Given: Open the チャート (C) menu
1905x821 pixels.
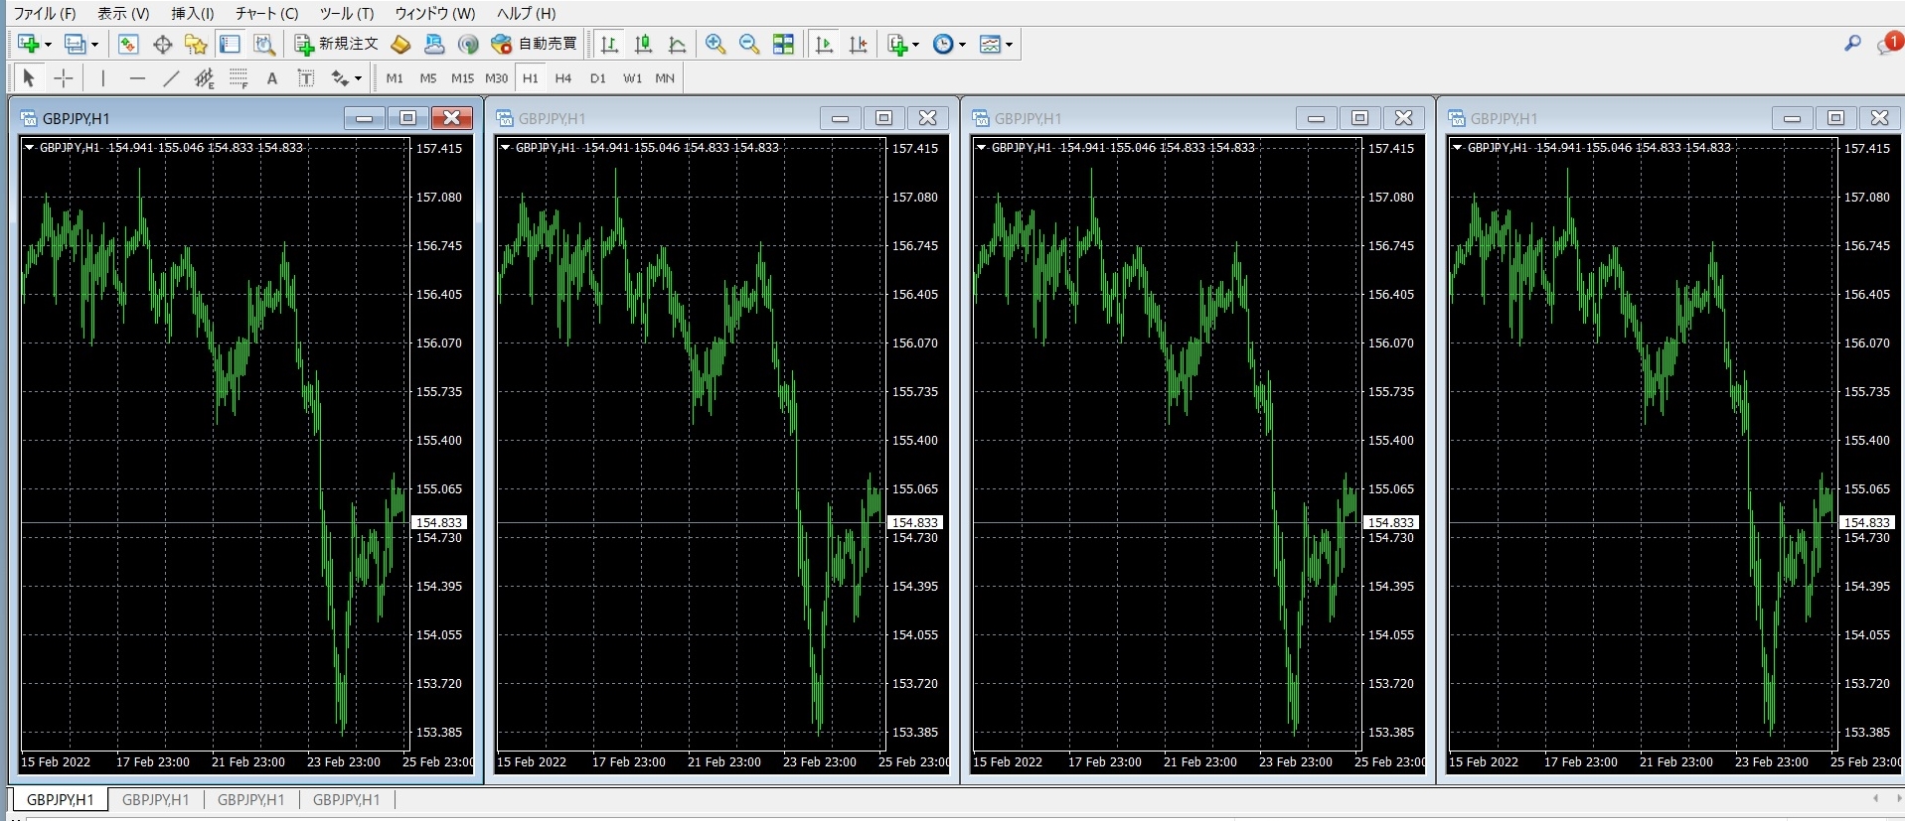Looking at the screenshot, I should pyautogui.click(x=266, y=13).
